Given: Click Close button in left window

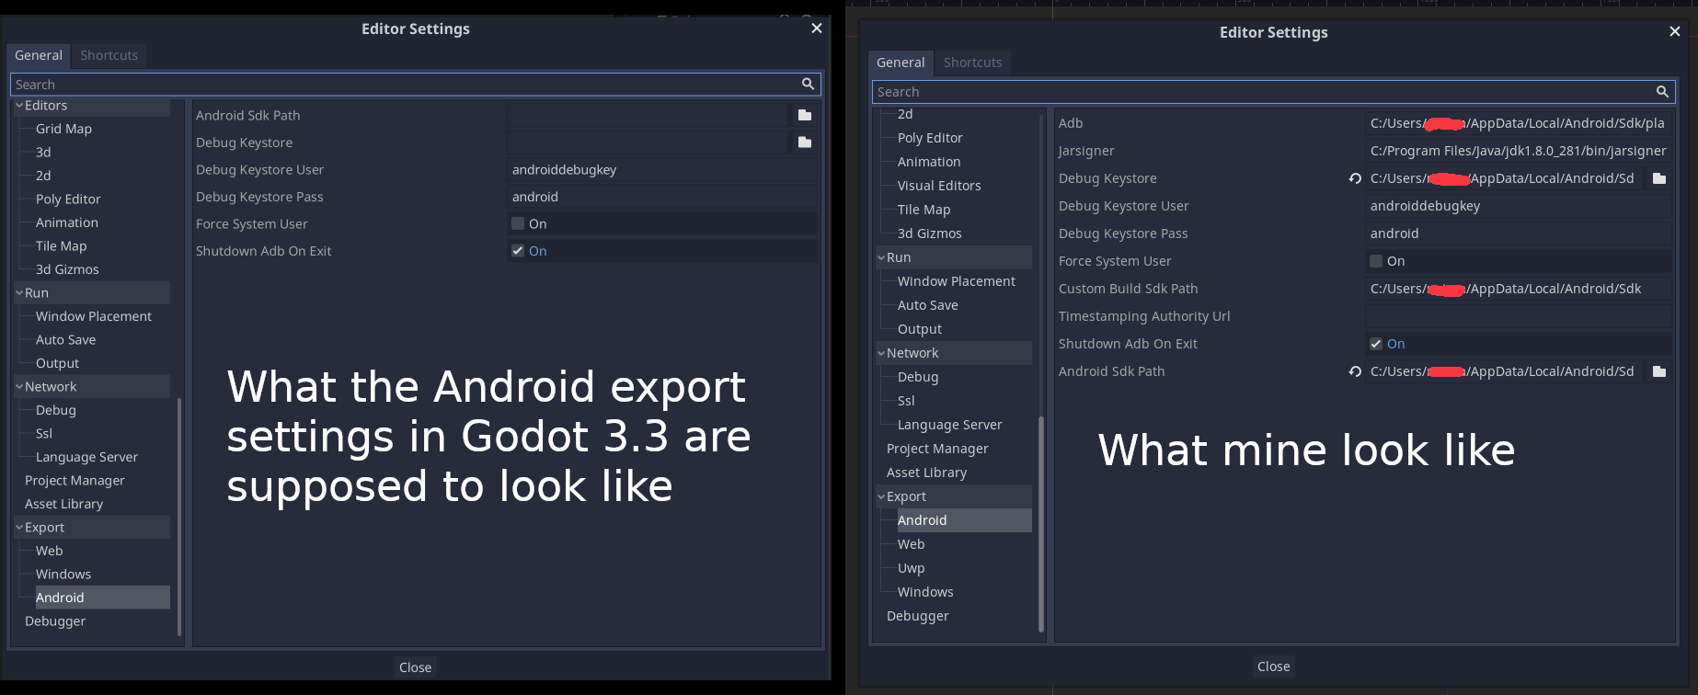Looking at the screenshot, I should 415,667.
